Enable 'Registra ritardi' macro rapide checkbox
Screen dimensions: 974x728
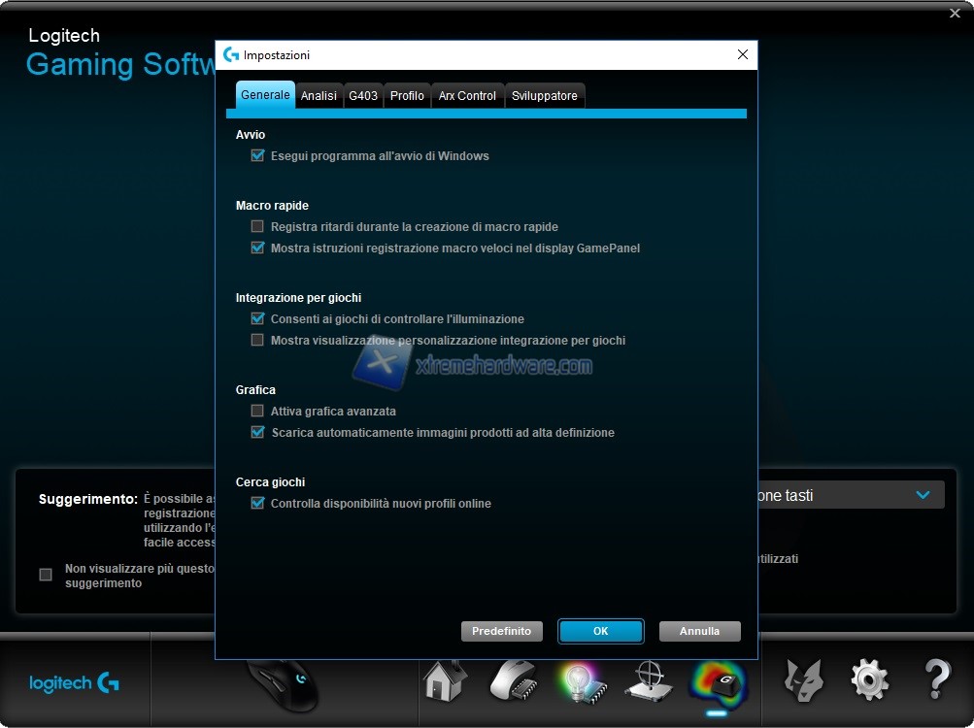[x=257, y=226]
